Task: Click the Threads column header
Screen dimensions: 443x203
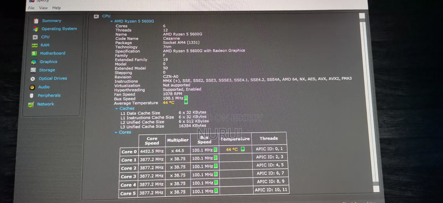Action: pos(269,138)
